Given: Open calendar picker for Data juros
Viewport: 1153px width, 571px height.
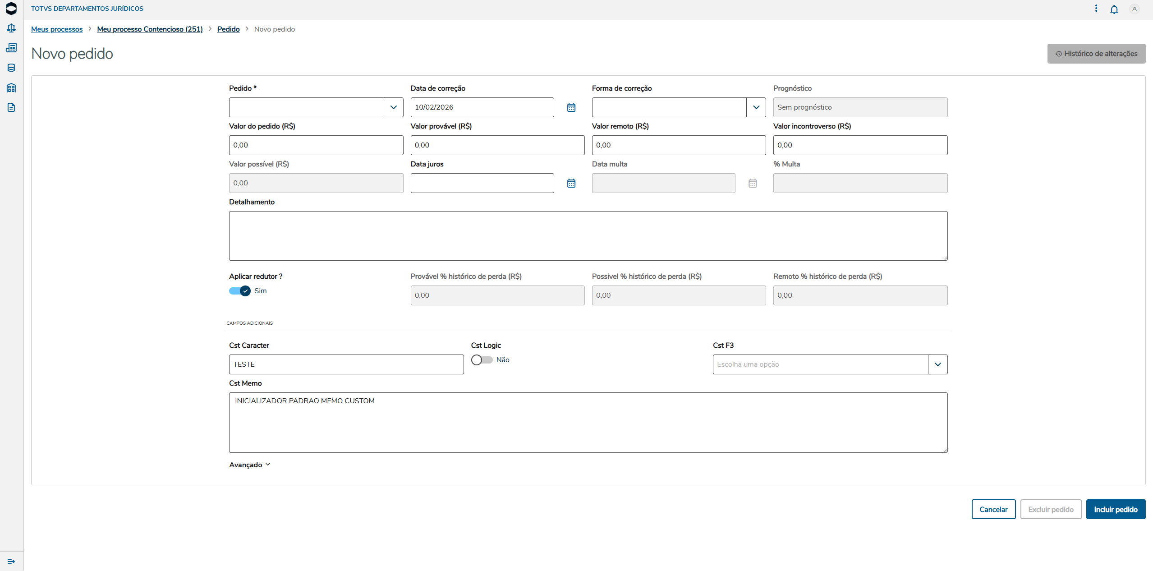Looking at the screenshot, I should [x=571, y=183].
